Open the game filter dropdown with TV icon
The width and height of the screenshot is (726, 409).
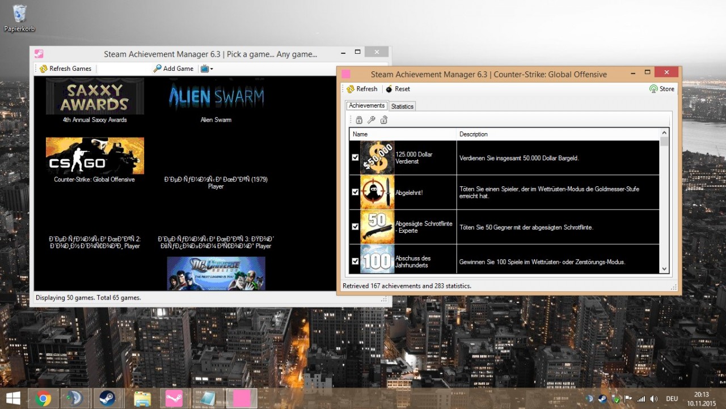point(206,69)
